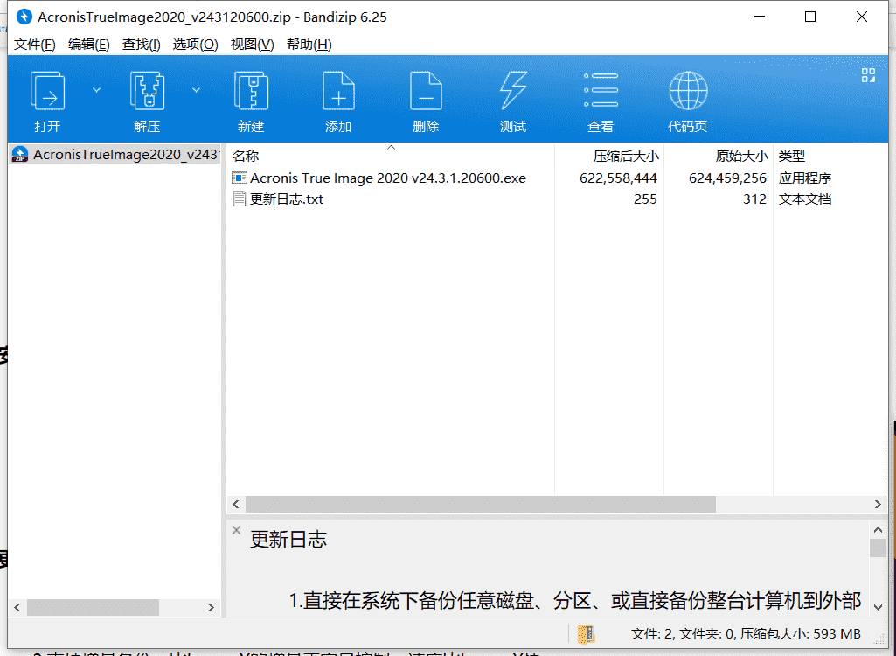Click the Delete (删除) file icon
The image size is (896, 656).
pos(426,91)
